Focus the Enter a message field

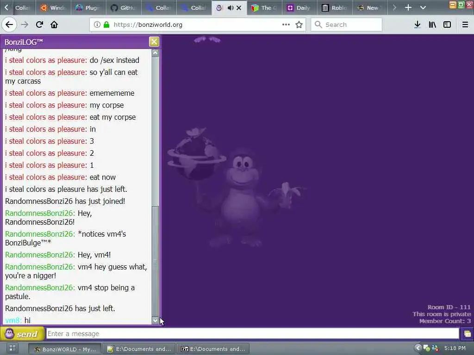tap(253, 334)
